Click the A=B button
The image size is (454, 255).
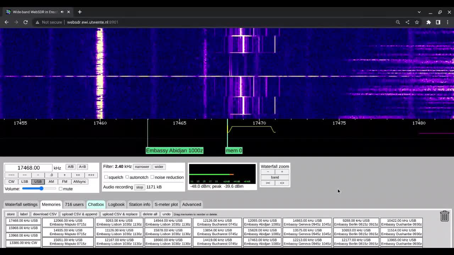click(x=82, y=167)
